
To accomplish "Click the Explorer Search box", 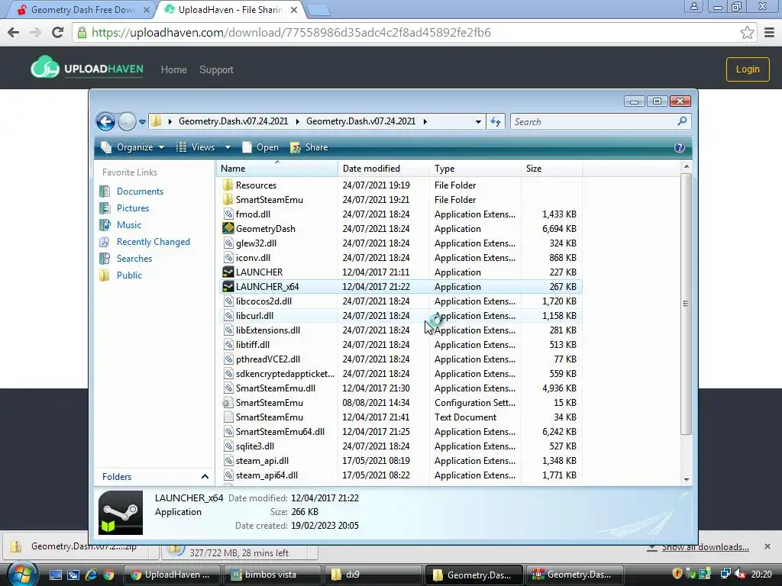I will pos(600,121).
